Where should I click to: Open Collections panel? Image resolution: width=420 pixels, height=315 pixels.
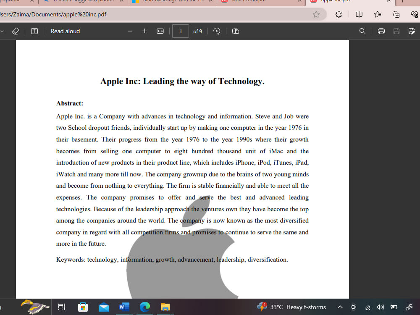coord(396,14)
